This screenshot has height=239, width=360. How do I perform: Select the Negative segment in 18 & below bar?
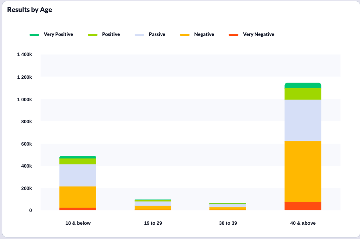(78, 197)
